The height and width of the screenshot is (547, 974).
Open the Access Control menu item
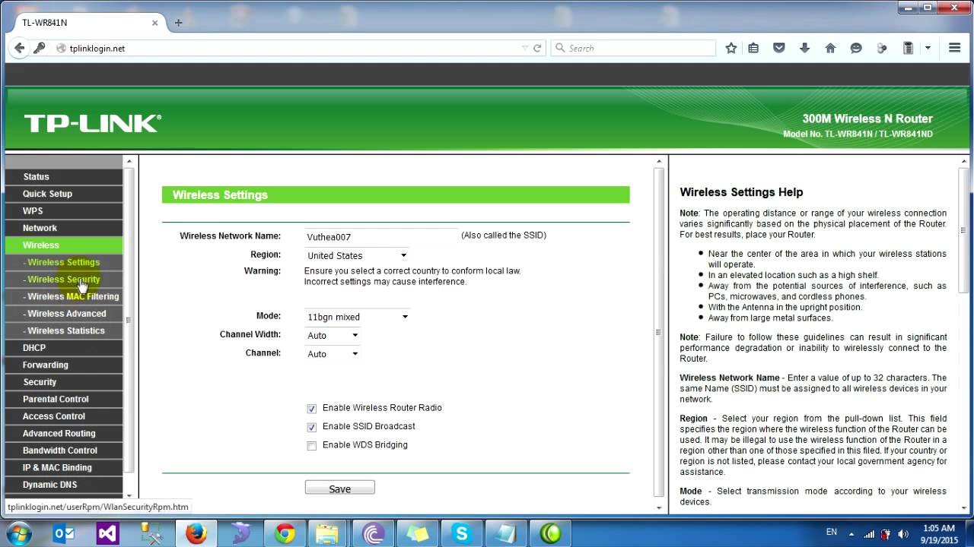point(64,416)
